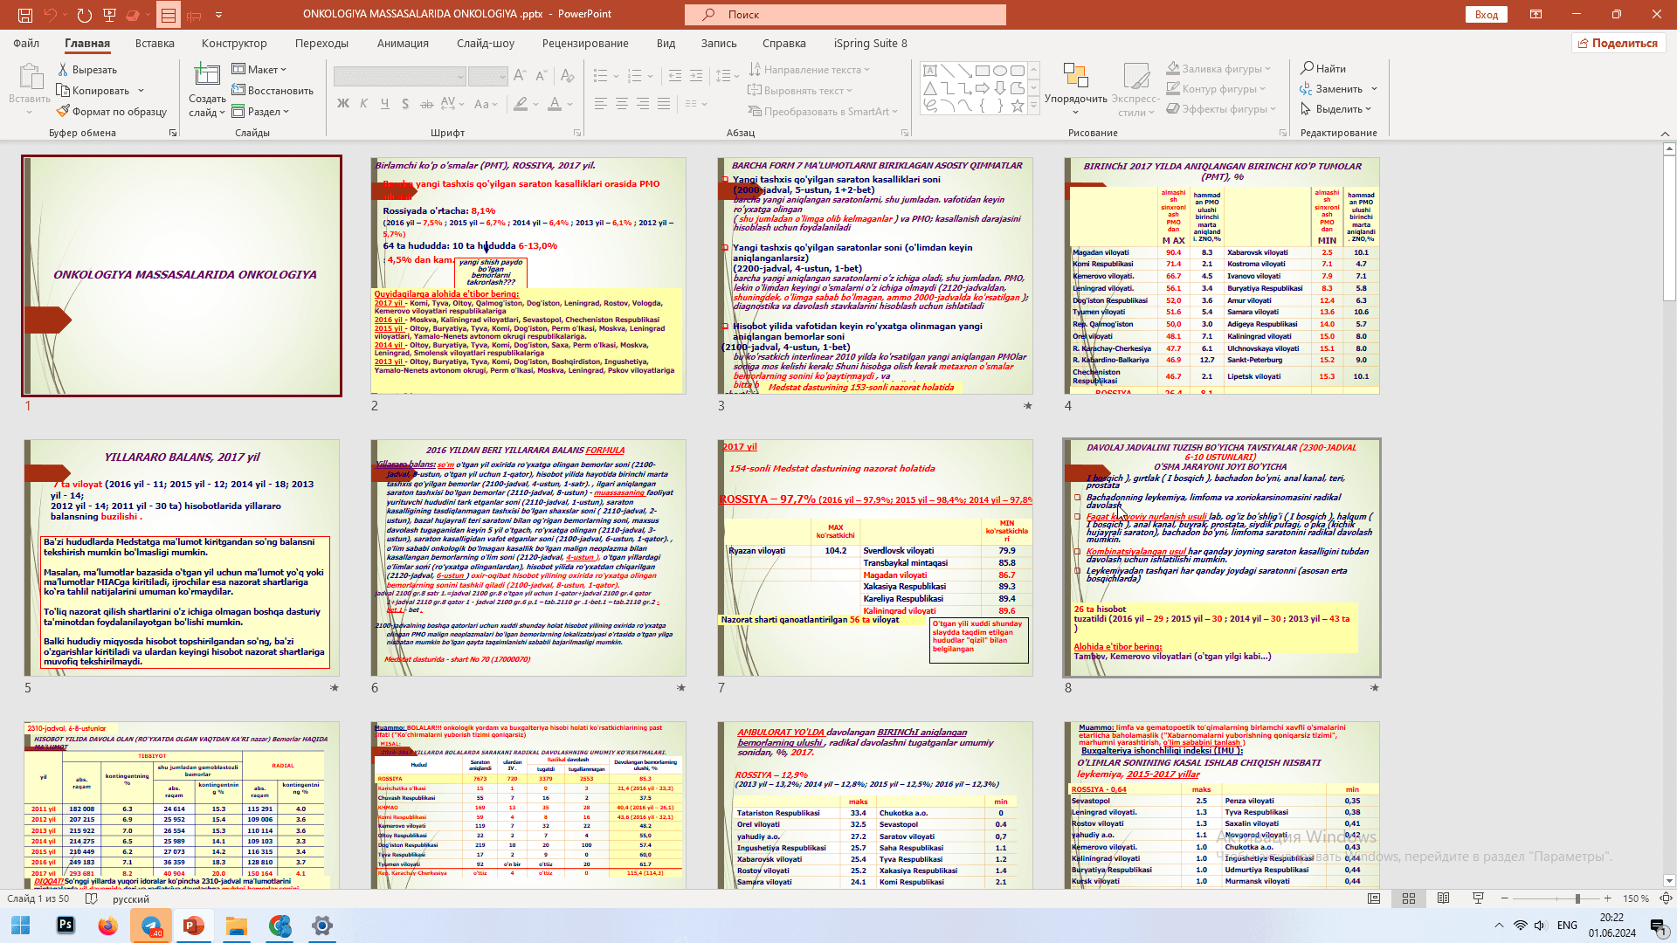The image size is (1677, 943).
Task: Toggle italic formatting (К)
Action: click(x=364, y=104)
